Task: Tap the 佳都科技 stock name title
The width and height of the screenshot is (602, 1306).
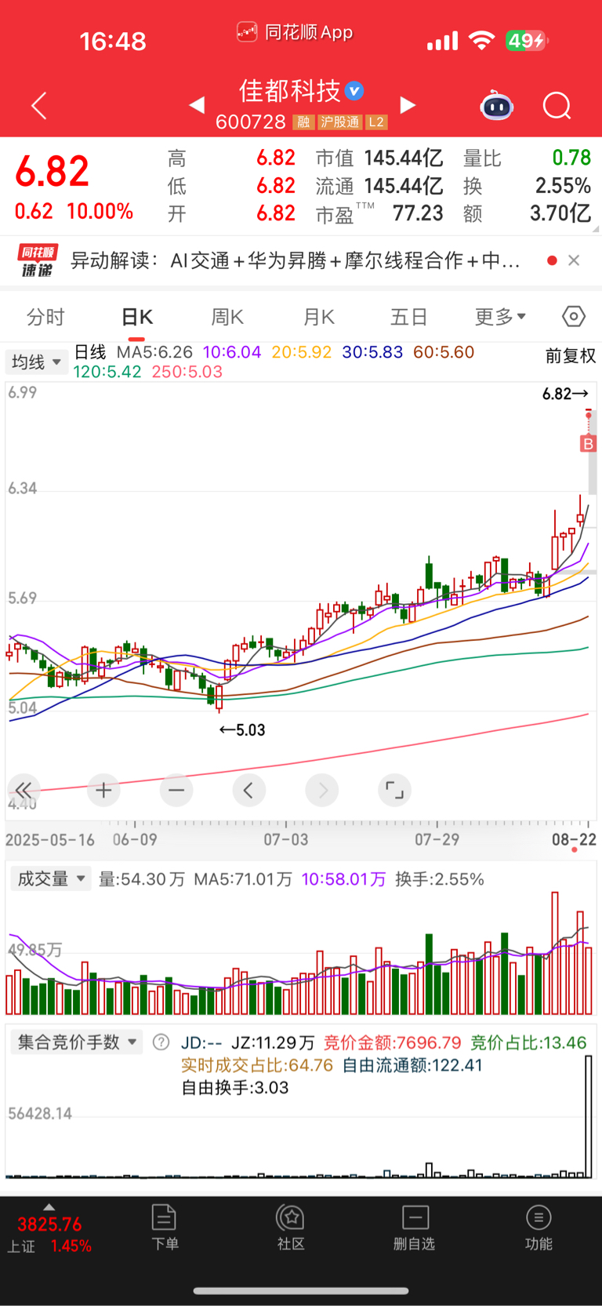Action: [x=289, y=91]
